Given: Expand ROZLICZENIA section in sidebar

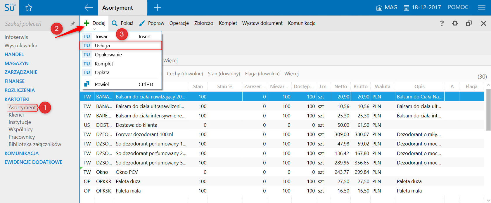Looking at the screenshot, I should click(20, 90).
